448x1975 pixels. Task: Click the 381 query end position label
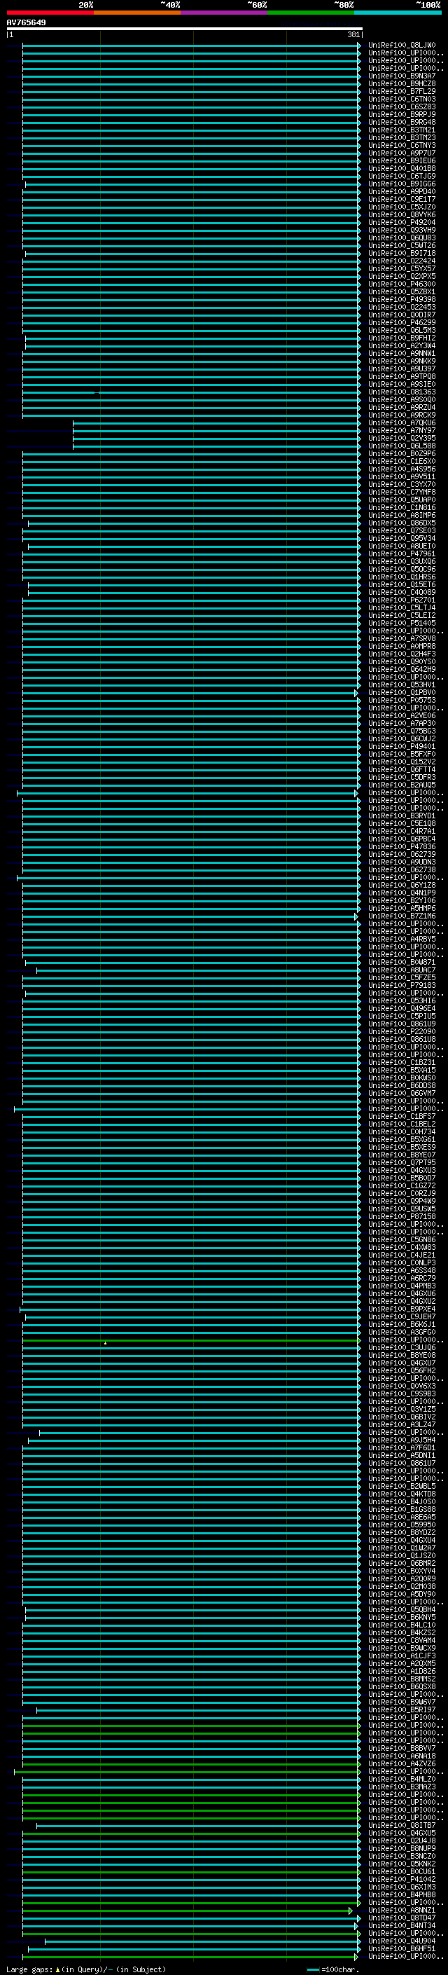pyautogui.click(x=353, y=34)
